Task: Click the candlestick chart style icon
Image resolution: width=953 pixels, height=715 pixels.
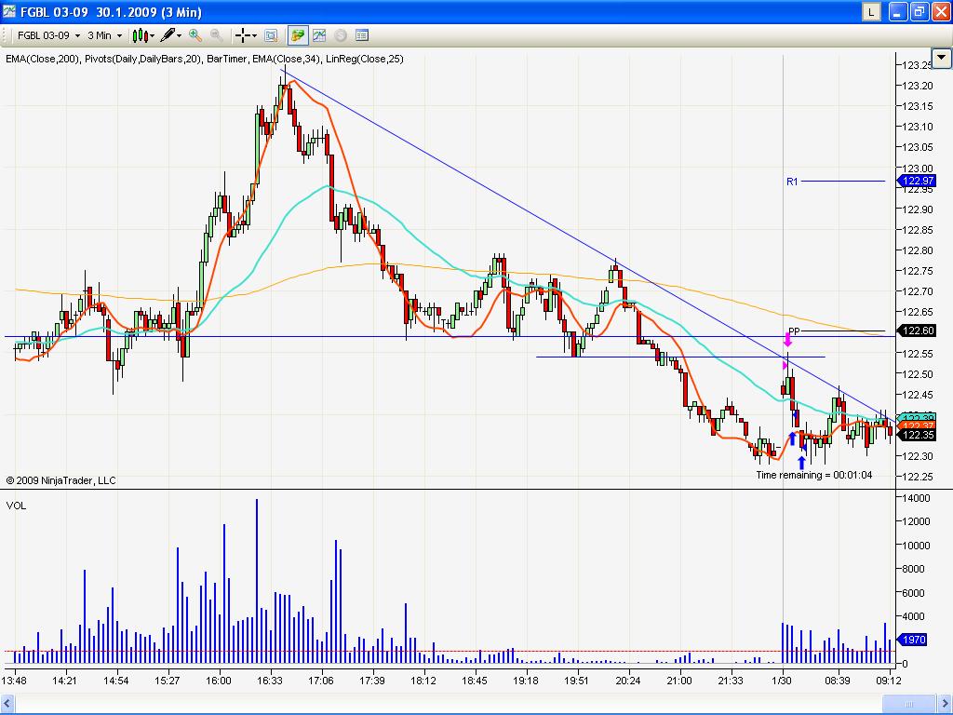Action: pyautogui.click(x=140, y=36)
